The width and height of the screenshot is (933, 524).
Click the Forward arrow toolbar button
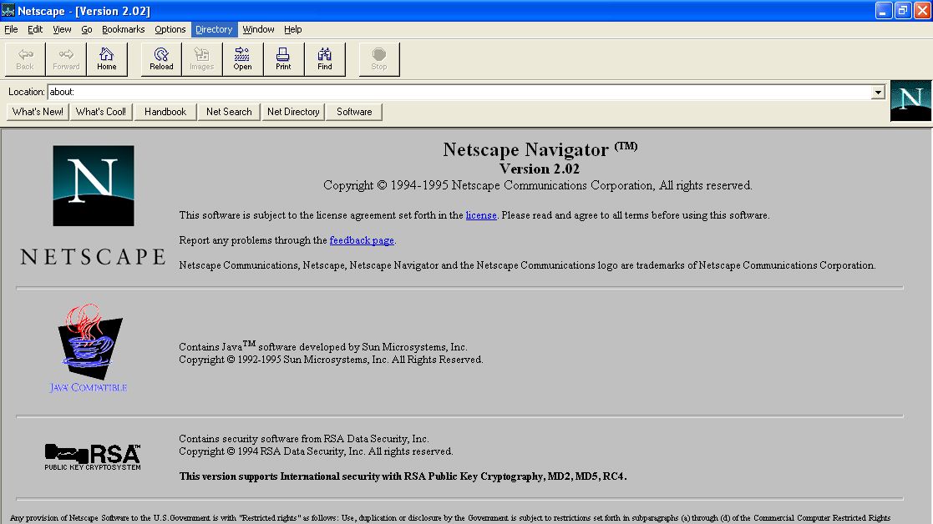(66, 58)
